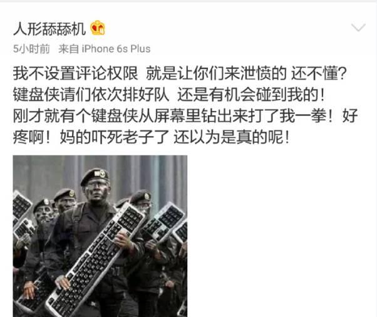Click the 来自 source label

coord(68,49)
